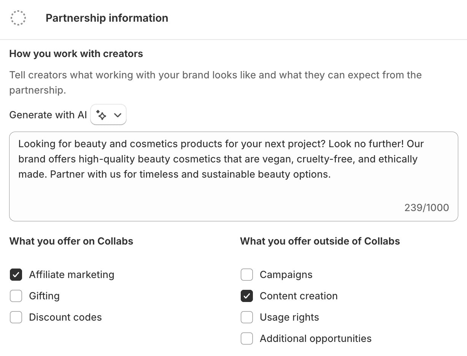The width and height of the screenshot is (467, 356).
Task: Click the What you offer on Collabs heading
Action: coord(71,241)
